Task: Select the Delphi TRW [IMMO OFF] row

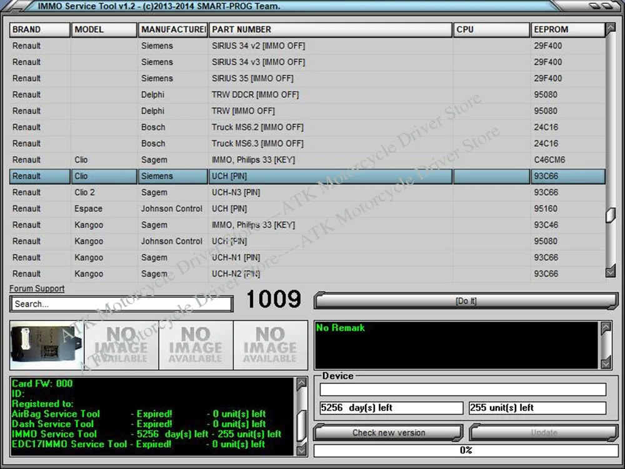Action: (x=307, y=111)
